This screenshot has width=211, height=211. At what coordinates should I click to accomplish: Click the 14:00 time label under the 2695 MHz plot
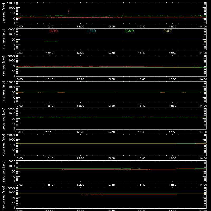click(203, 132)
